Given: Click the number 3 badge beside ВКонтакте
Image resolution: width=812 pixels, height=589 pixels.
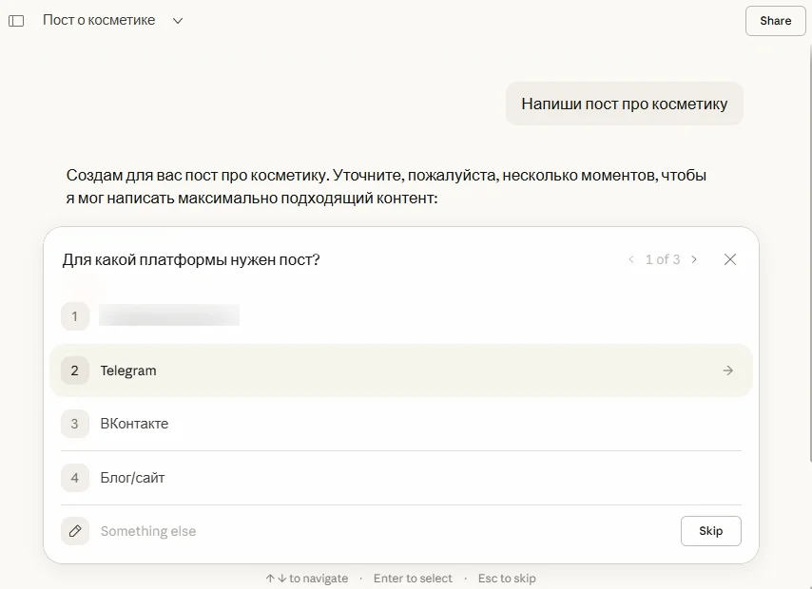Looking at the screenshot, I should (x=75, y=424).
